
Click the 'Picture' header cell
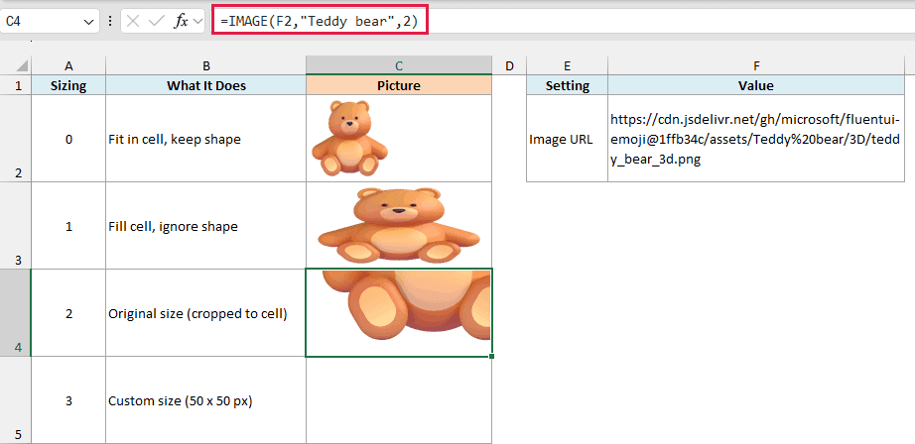point(399,85)
